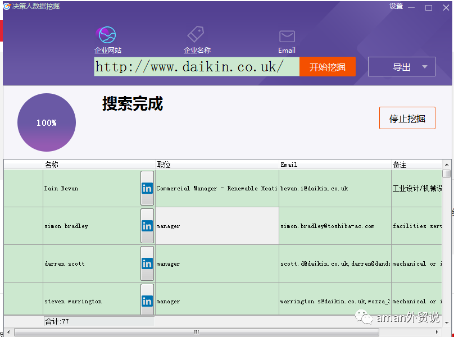Screen dimensions: 454x337
Task: Click the vertical scrollbar thumb
Action: (x=447, y=174)
